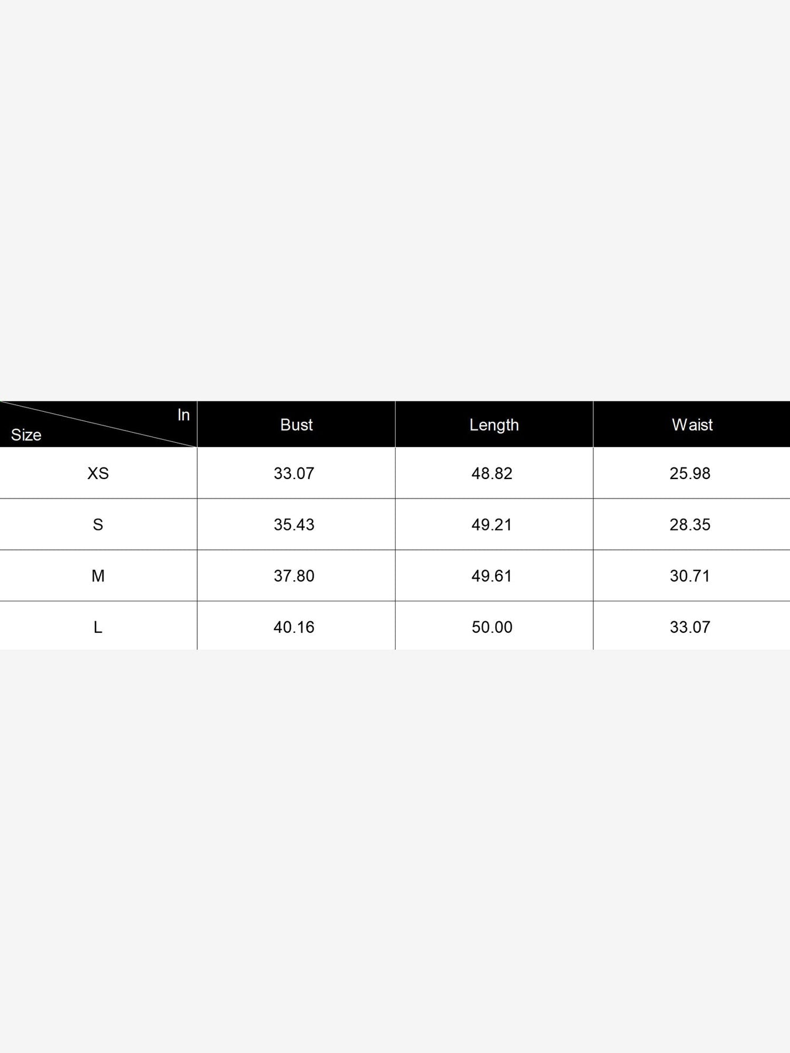
Task: Click the M length value 49.61
Action: pyautogui.click(x=492, y=576)
